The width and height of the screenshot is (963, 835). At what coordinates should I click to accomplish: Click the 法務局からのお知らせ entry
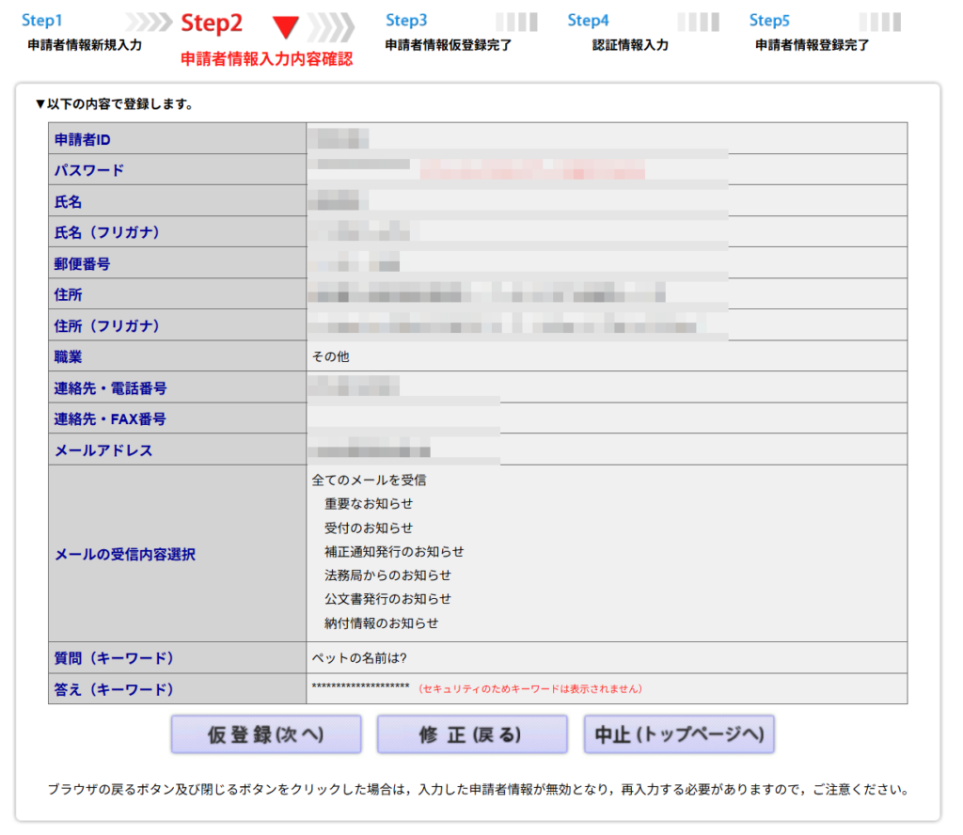click(387, 575)
